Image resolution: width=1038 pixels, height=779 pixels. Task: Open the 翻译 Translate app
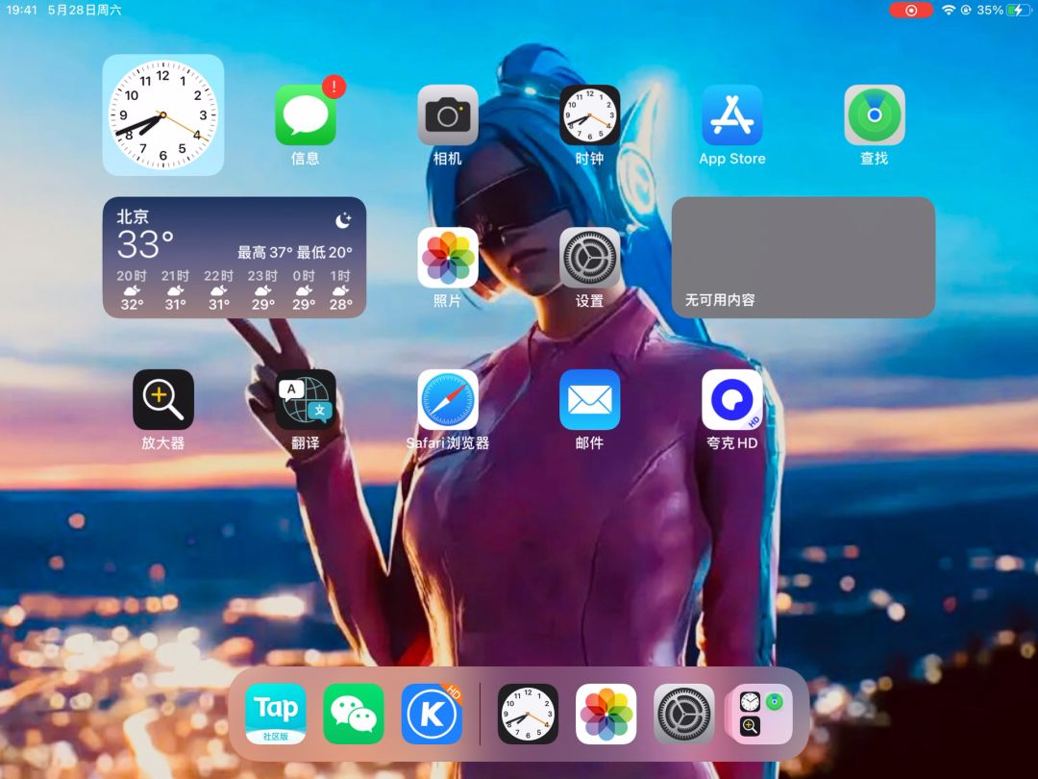coord(306,399)
